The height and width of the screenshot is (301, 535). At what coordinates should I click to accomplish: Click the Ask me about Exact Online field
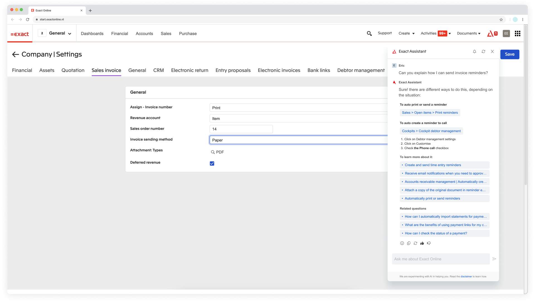coord(441,259)
